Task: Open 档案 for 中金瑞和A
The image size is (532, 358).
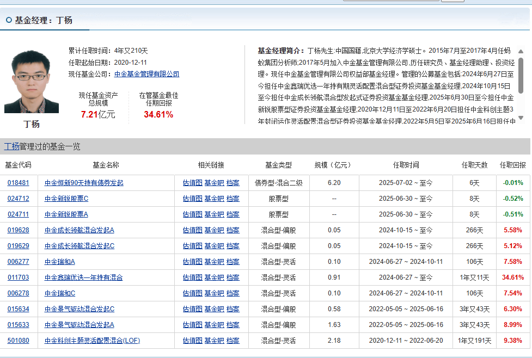Action: 233,262
